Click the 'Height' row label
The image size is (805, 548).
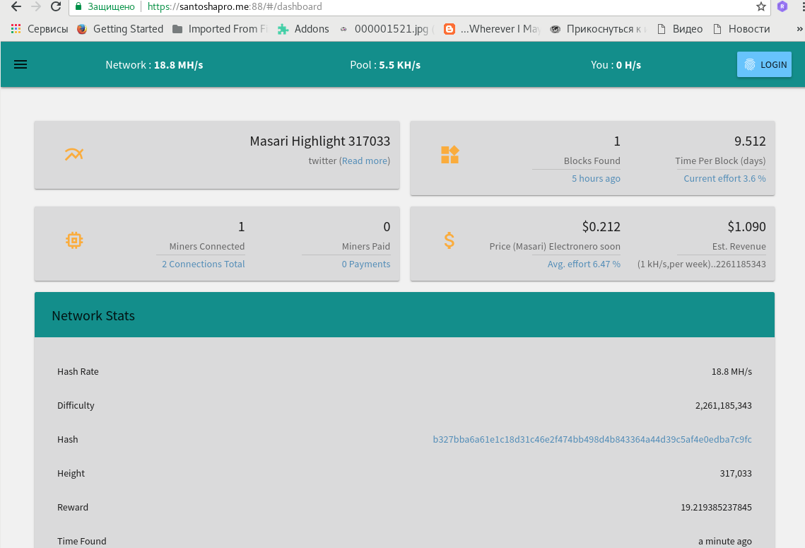(71, 473)
